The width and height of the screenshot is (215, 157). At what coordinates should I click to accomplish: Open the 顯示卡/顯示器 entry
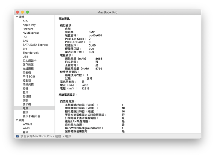click(31, 116)
